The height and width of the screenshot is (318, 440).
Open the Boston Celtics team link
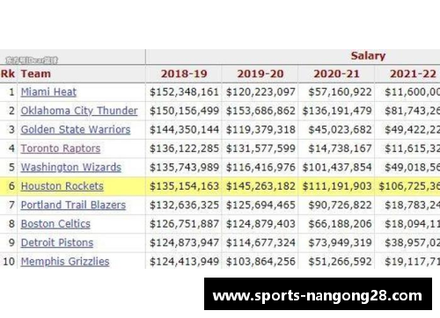pyautogui.click(x=55, y=224)
